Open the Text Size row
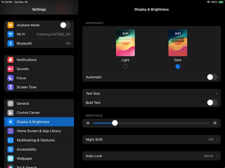The image size is (225, 168). (151, 94)
